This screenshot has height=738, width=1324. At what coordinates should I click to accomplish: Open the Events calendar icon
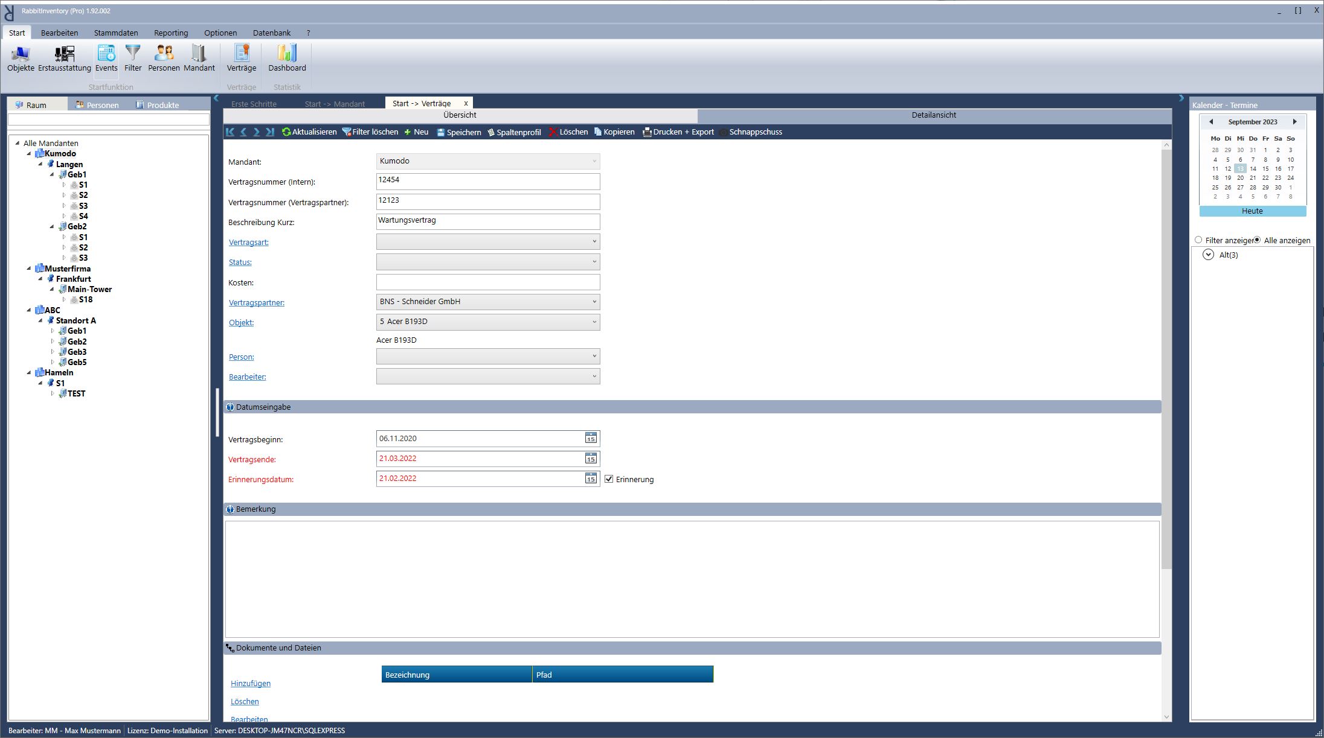tap(106, 59)
